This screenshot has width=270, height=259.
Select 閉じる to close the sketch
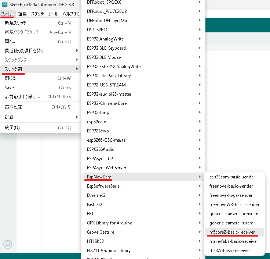[x=41, y=78]
